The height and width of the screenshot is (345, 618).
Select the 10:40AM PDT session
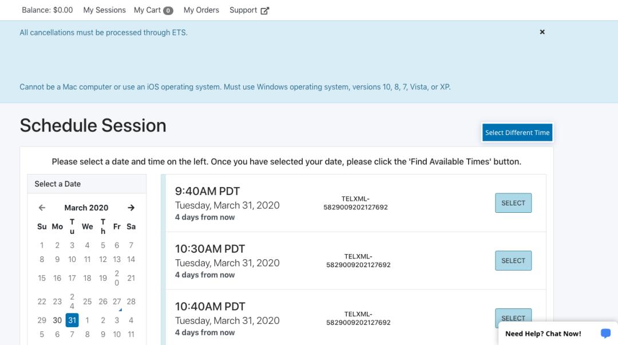[x=513, y=317]
